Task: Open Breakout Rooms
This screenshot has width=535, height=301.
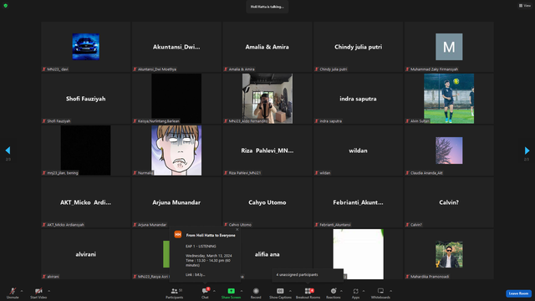Action: click(x=308, y=293)
